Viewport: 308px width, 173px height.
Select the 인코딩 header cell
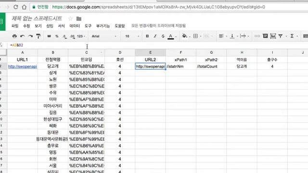(x=87, y=60)
